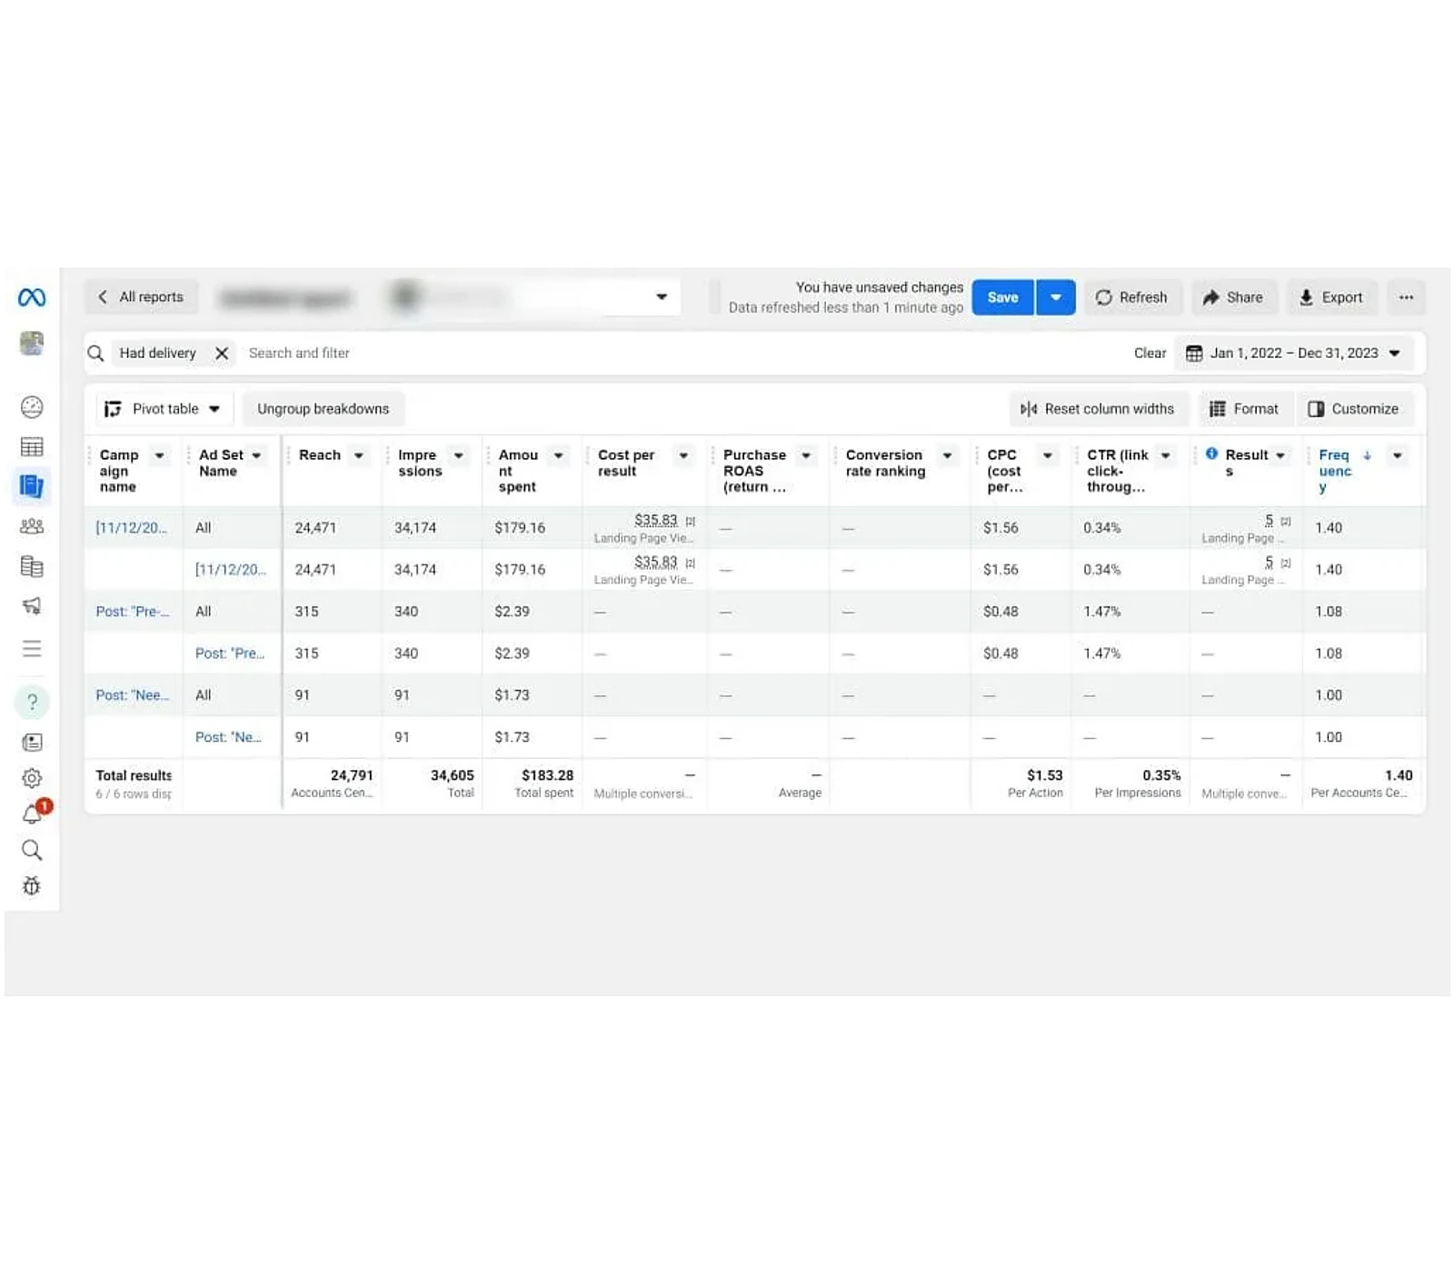Open the Pivot table dropdown
The width and height of the screenshot is (1454, 1287).
(164, 409)
